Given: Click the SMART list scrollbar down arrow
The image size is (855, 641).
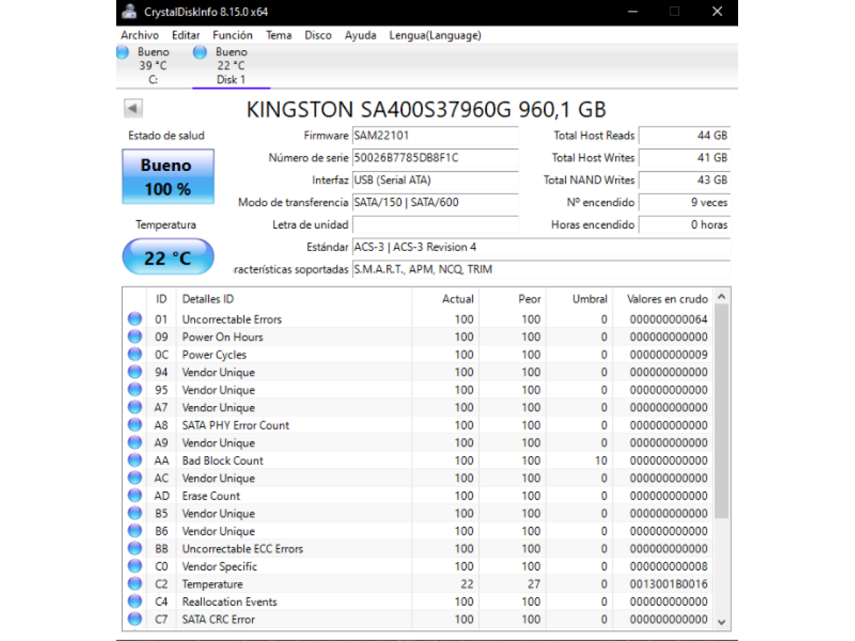Looking at the screenshot, I should 721,622.
